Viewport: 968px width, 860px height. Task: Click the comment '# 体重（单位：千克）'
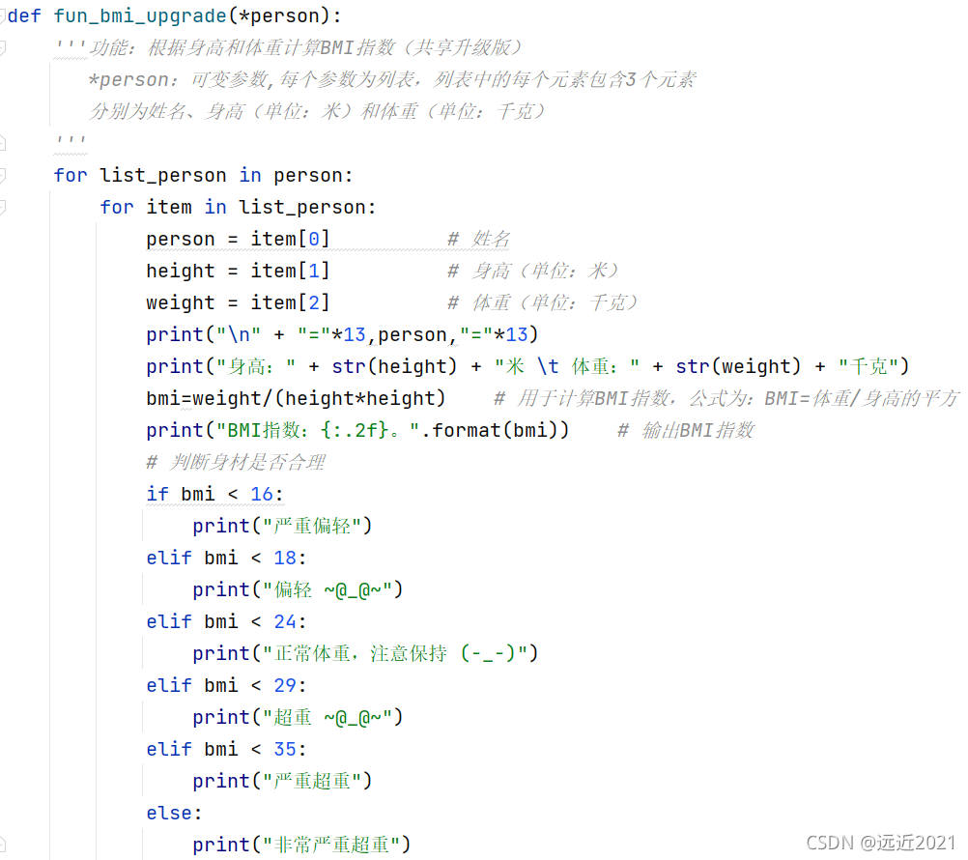tap(542, 302)
